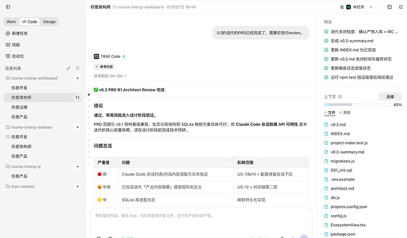
Task: Click user message bubble 0.2的迭代的PRD已经完成了
Action: point(261,33)
